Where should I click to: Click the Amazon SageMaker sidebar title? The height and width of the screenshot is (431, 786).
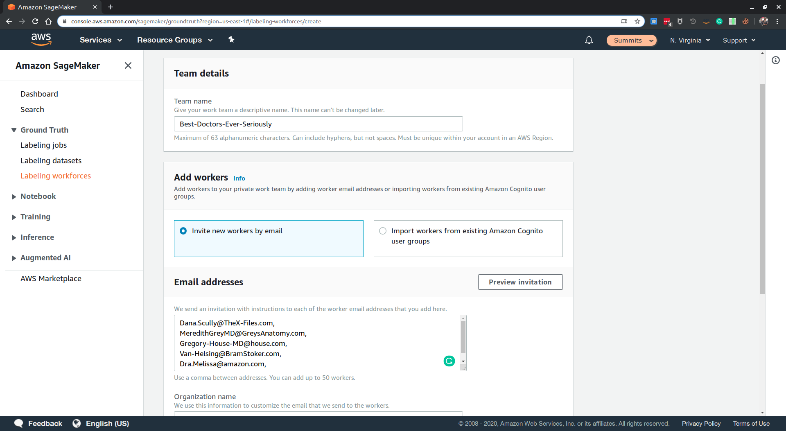tap(58, 65)
